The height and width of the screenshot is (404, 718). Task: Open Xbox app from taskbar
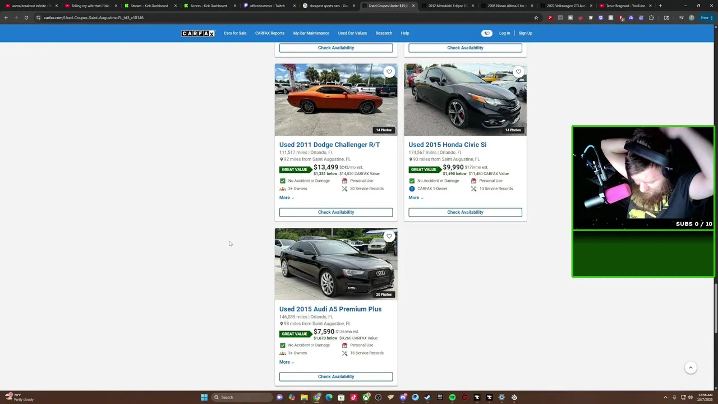[366, 397]
